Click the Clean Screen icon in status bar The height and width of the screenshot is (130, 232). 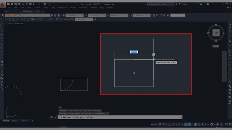pos(226,125)
